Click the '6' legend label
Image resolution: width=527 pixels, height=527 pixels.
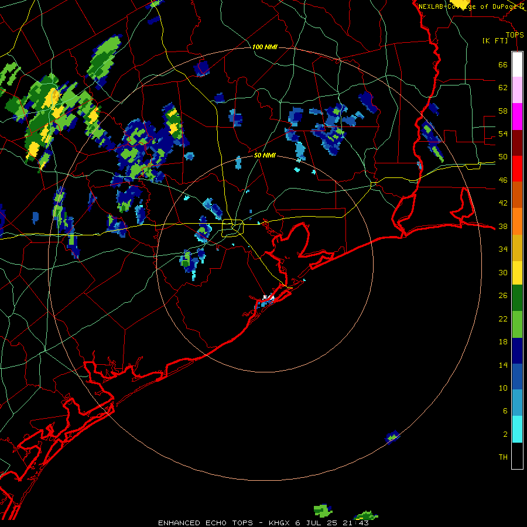tap(505, 411)
